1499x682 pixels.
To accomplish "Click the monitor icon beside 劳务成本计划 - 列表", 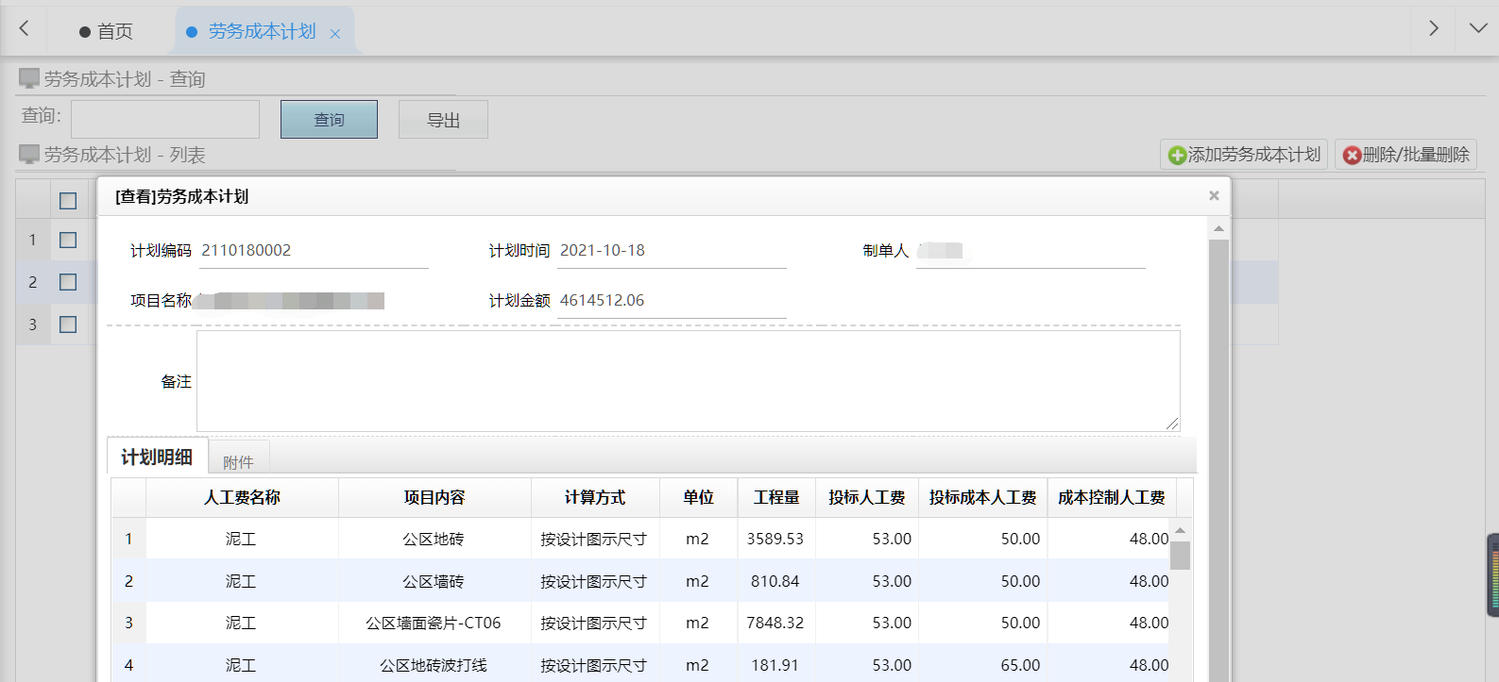I will [x=29, y=154].
